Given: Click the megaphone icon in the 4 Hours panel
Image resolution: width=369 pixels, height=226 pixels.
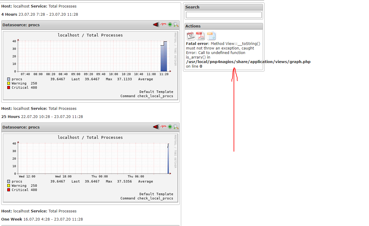Looking at the screenshot, I should pyautogui.click(x=156, y=25).
